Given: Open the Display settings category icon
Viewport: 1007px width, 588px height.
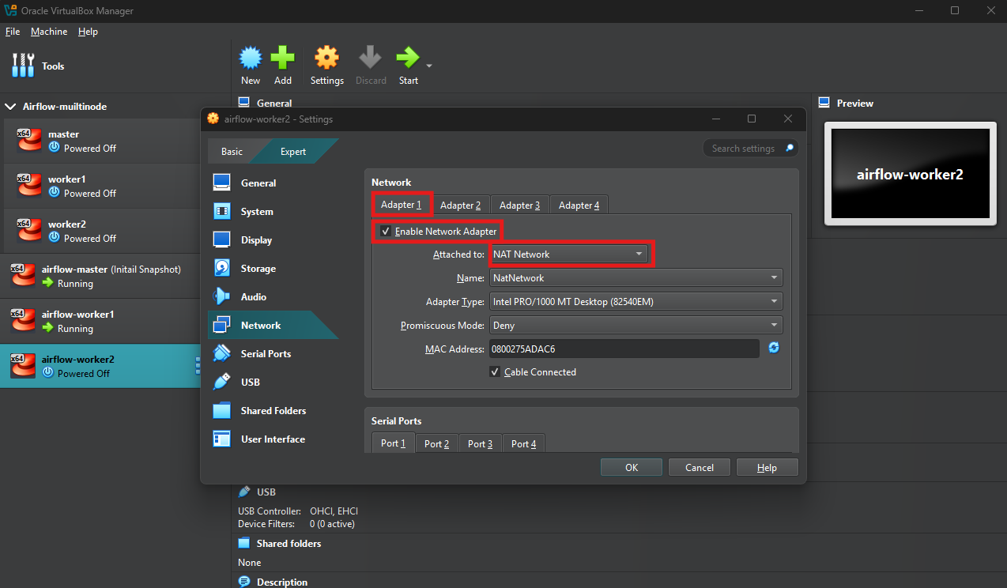Looking at the screenshot, I should click(222, 239).
